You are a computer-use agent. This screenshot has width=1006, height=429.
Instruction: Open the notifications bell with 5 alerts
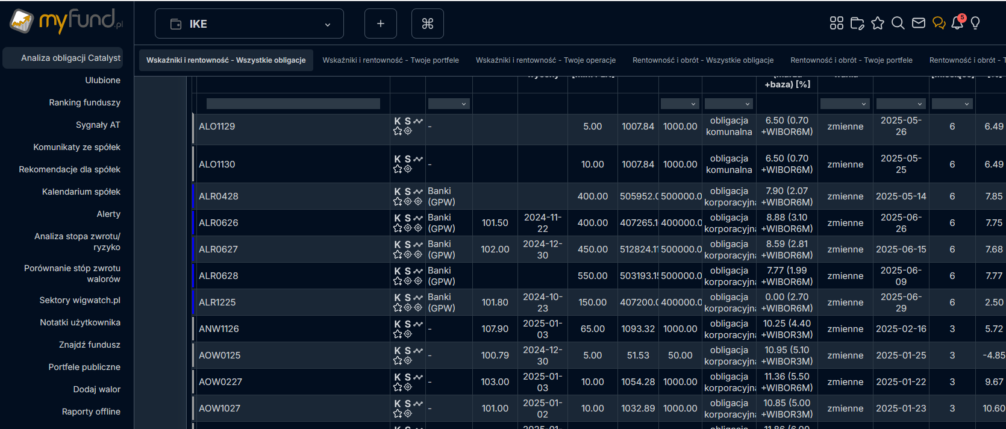tap(957, 23)
